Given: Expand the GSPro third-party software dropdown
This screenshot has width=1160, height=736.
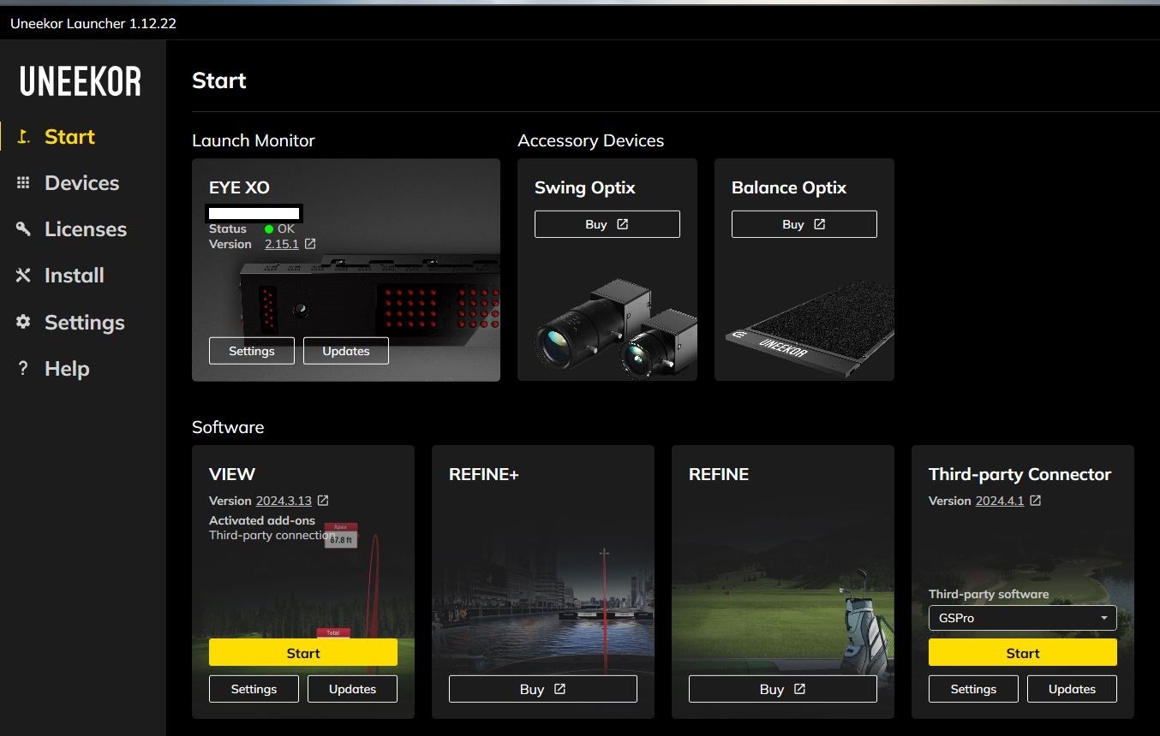Looking at the screenshot, I should (x=1023, y=618).
